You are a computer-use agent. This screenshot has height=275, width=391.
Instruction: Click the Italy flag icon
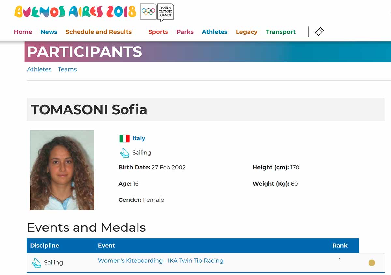[124, 138]
